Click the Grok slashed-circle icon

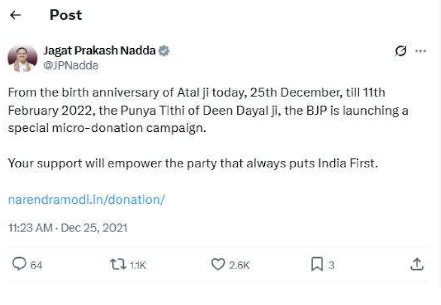(x=401, y=51)
